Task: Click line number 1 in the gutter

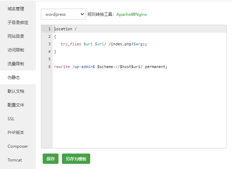Action: (x=49, y=29)
